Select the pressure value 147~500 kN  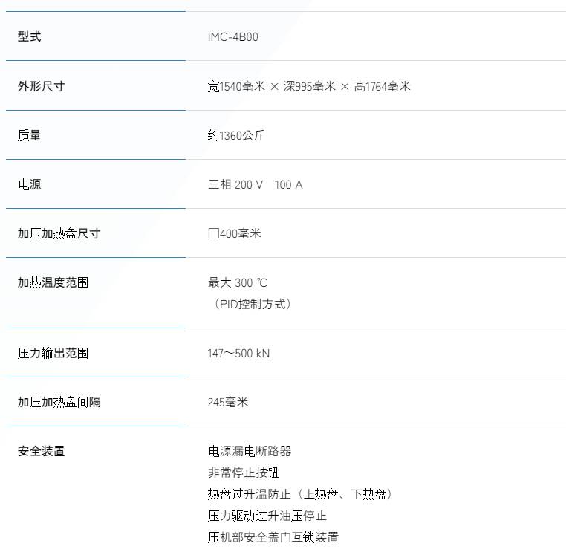point(238,353)
